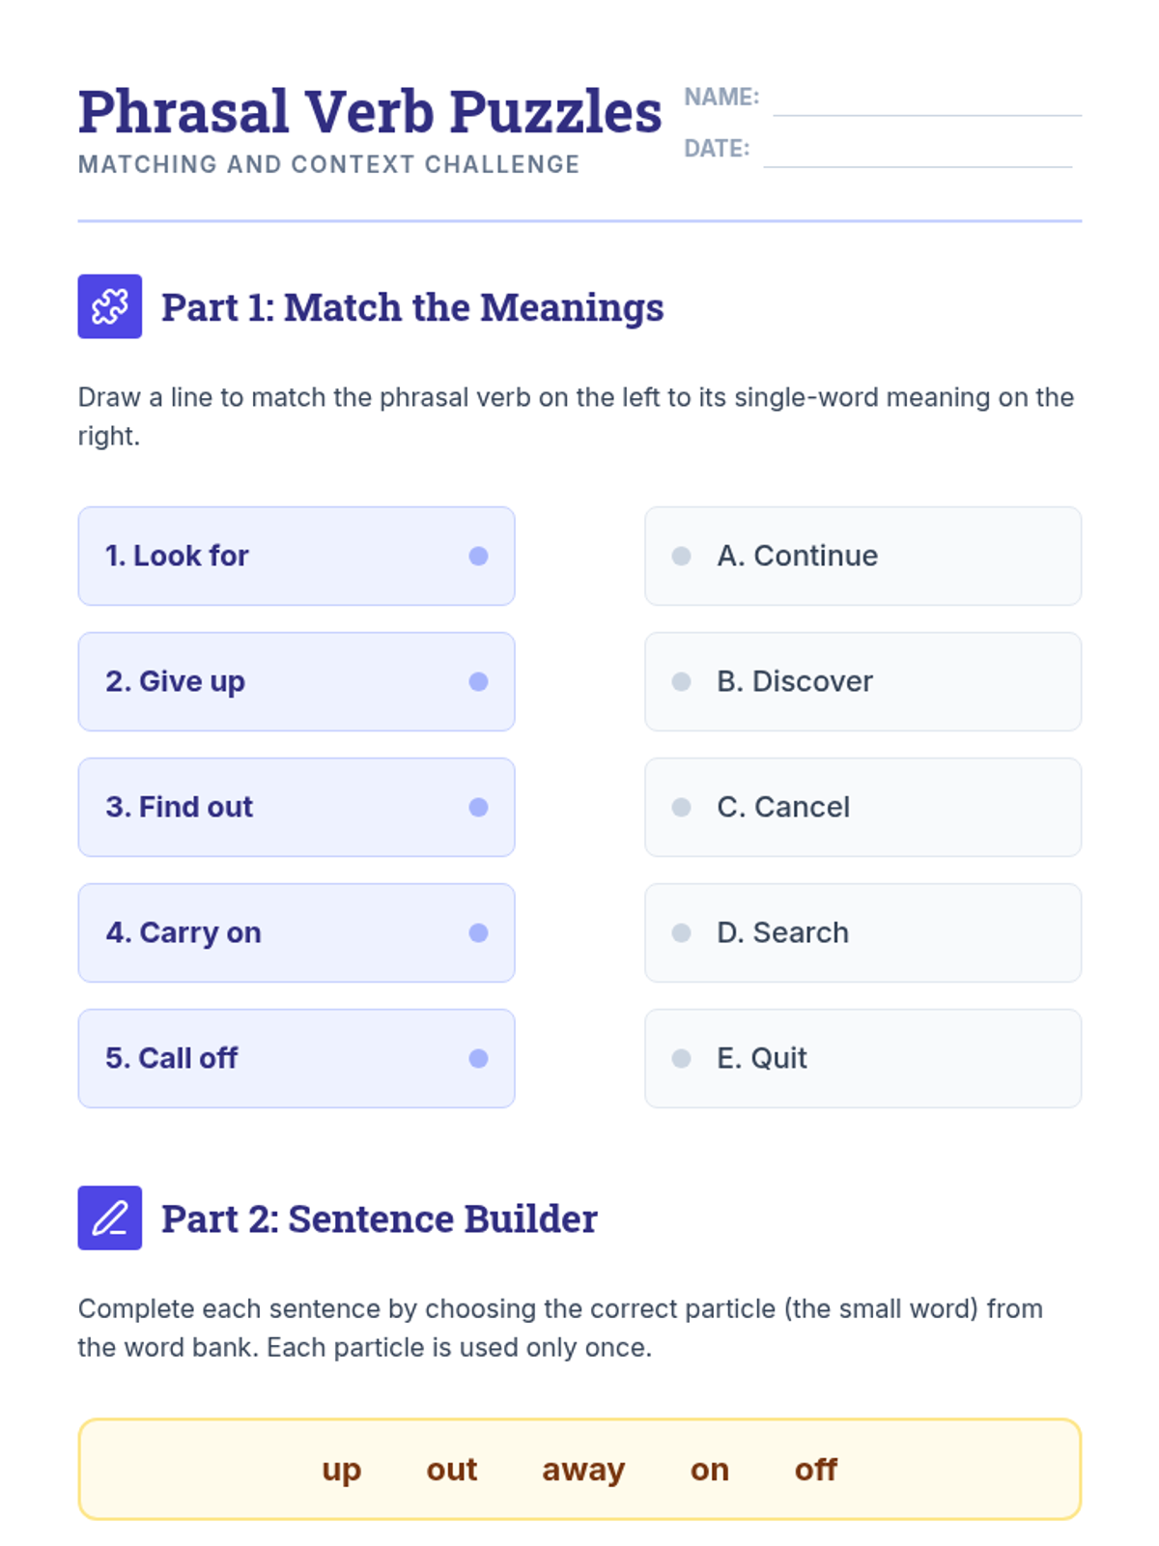This screenshot has height=1546, width=1159.
Task: Click the Phrasal Verb Puzzles title
Action: (370, 111)
